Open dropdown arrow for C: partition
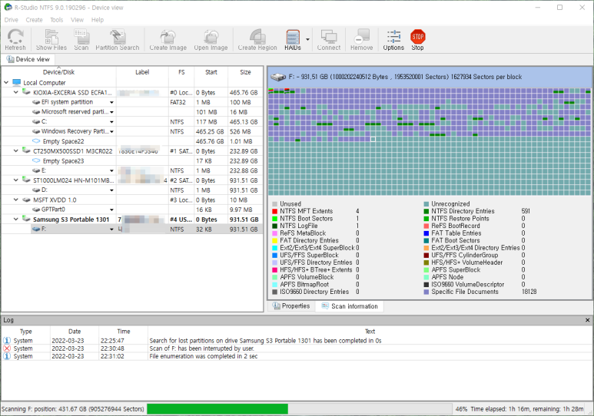 111,122
